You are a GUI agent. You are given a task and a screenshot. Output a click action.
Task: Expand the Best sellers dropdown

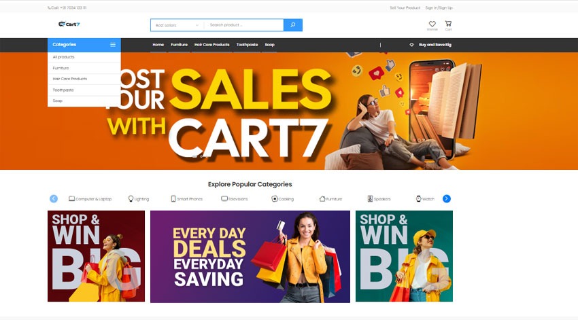coord(177,25)
